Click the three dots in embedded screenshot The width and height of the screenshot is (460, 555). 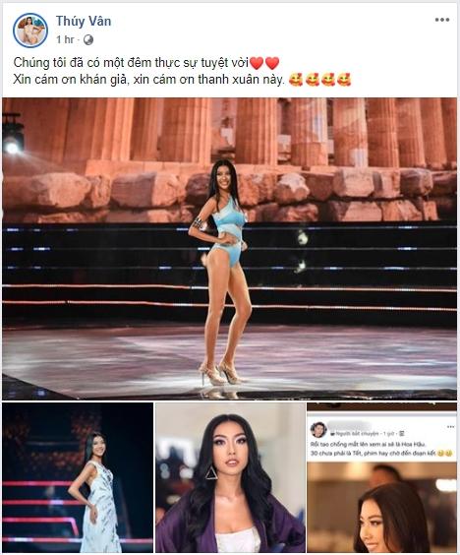[450, 426]
